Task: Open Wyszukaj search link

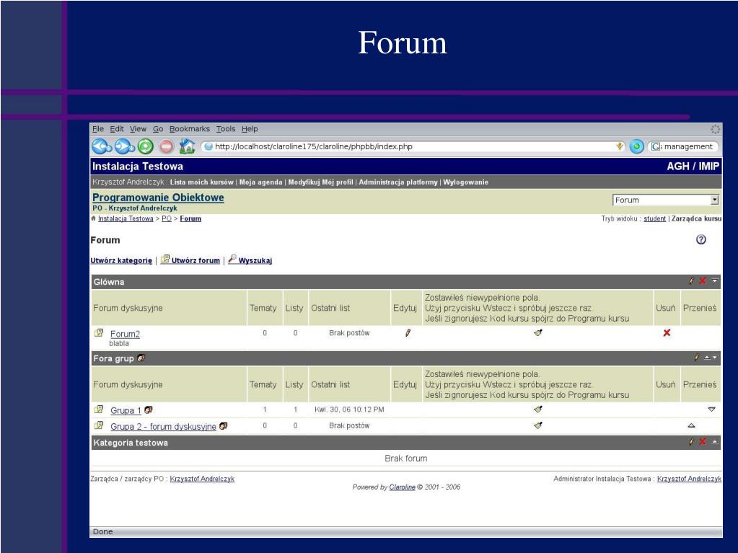Action: point(255,260)
